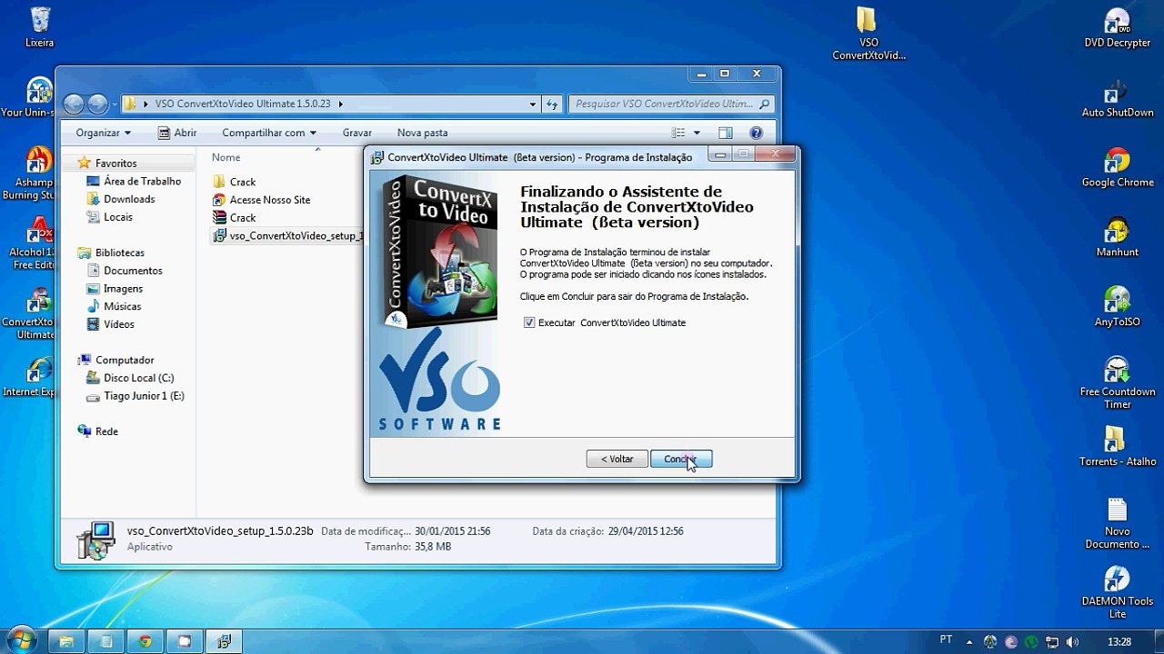Open Músicas library in sidebar
This screenshot has height=654, width=1164.
[122, 306]
